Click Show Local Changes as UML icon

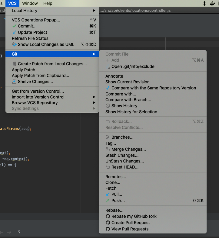(14, 44)
